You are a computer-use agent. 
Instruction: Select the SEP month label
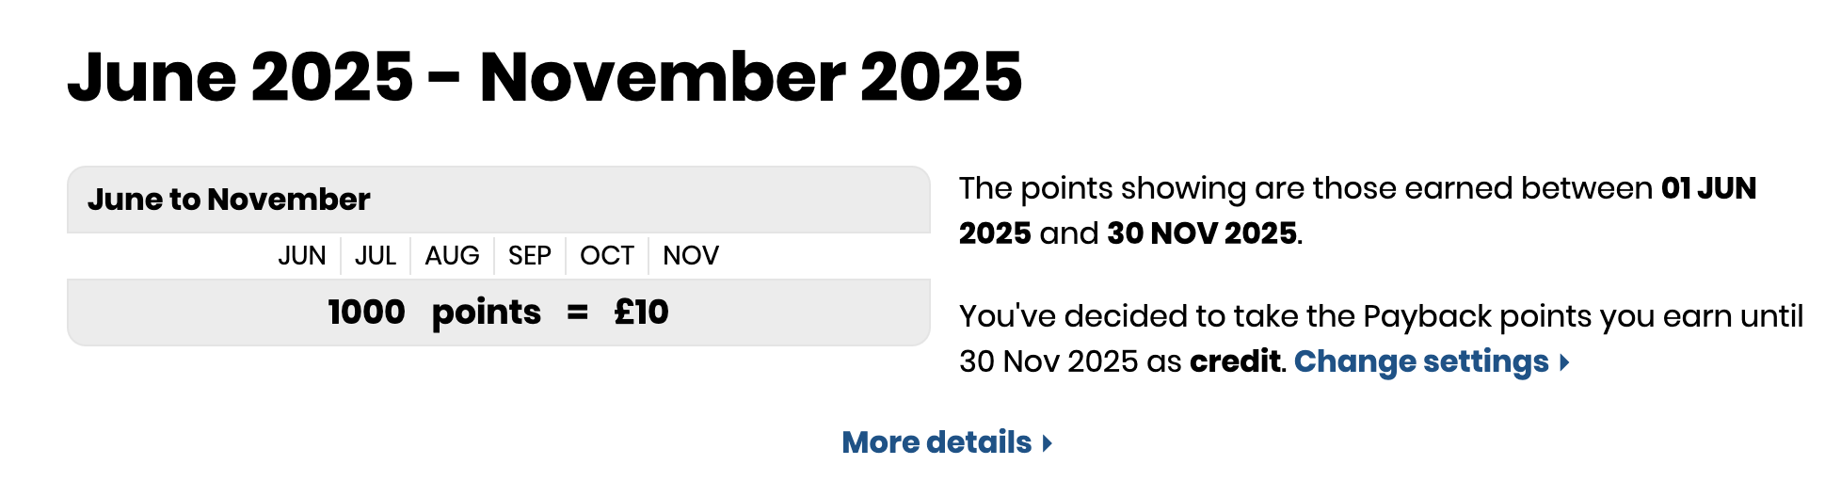(x=530, y=256)
